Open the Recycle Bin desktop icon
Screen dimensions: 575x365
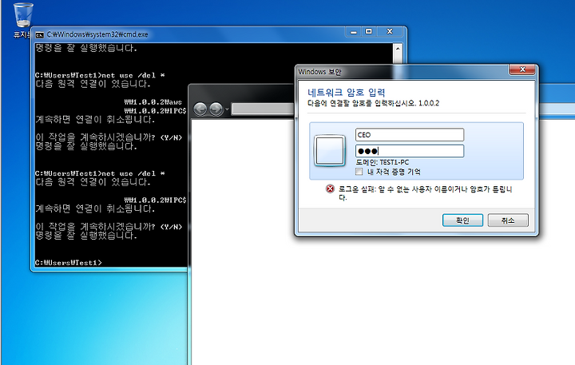[x=22, y=15]
